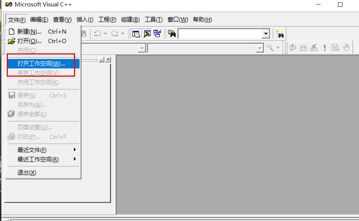Select the 页面设置(U)... menu entry
The width and height of the screenshot is (359, 221).
[x=44, y=127]
